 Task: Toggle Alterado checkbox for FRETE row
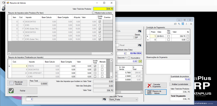[x=102, y=66]
